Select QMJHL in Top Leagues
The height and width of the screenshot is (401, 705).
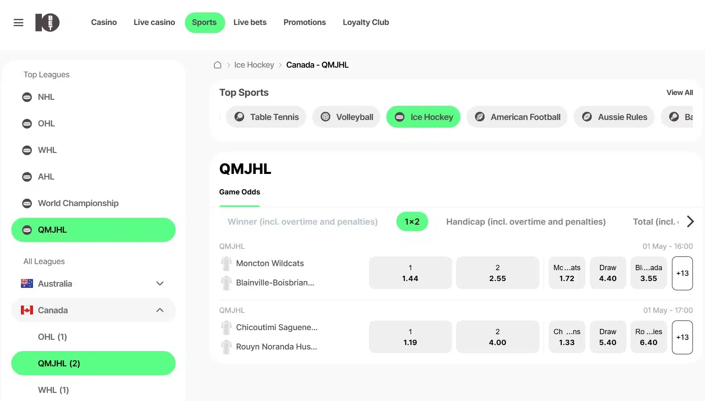tap(93, 230)
